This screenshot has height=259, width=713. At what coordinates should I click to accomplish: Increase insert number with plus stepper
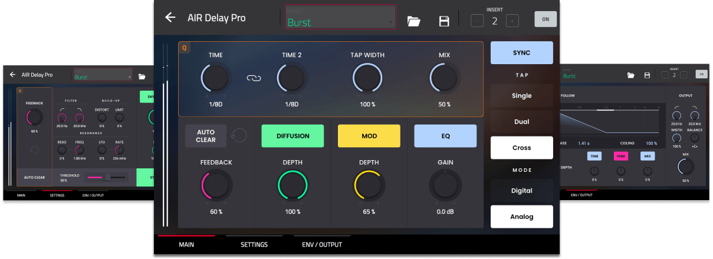[512, 21]
